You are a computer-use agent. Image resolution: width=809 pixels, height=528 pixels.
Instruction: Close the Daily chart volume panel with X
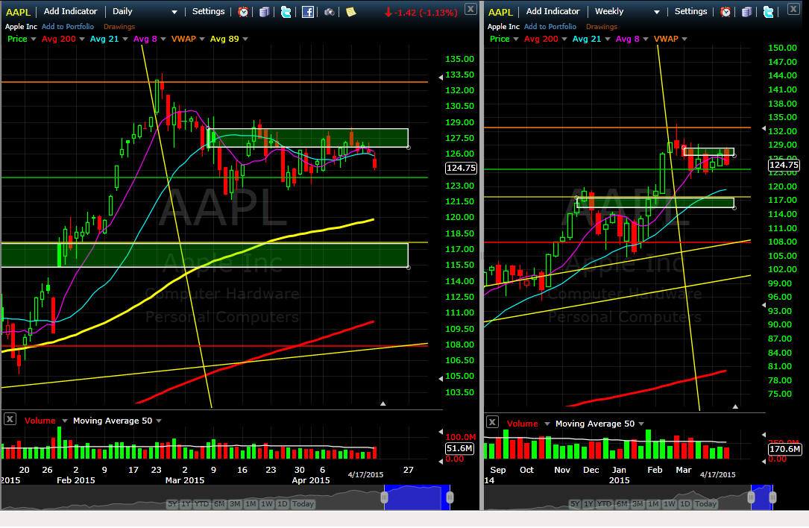[10, 419]
